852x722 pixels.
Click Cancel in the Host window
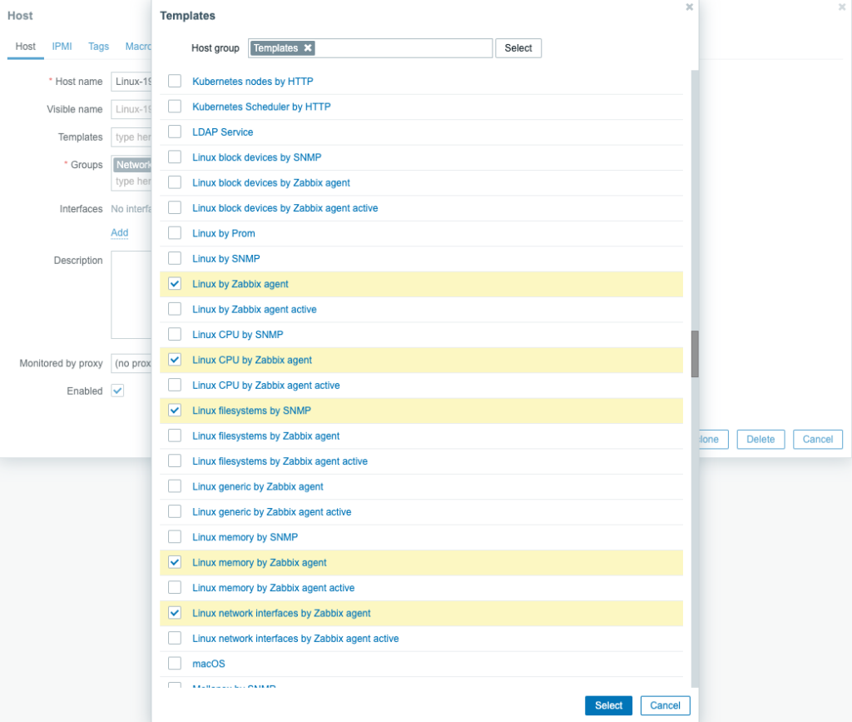818,440
